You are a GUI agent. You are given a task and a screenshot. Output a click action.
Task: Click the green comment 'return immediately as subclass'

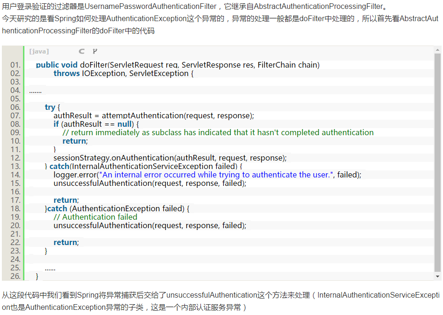[x=218, y=133]
